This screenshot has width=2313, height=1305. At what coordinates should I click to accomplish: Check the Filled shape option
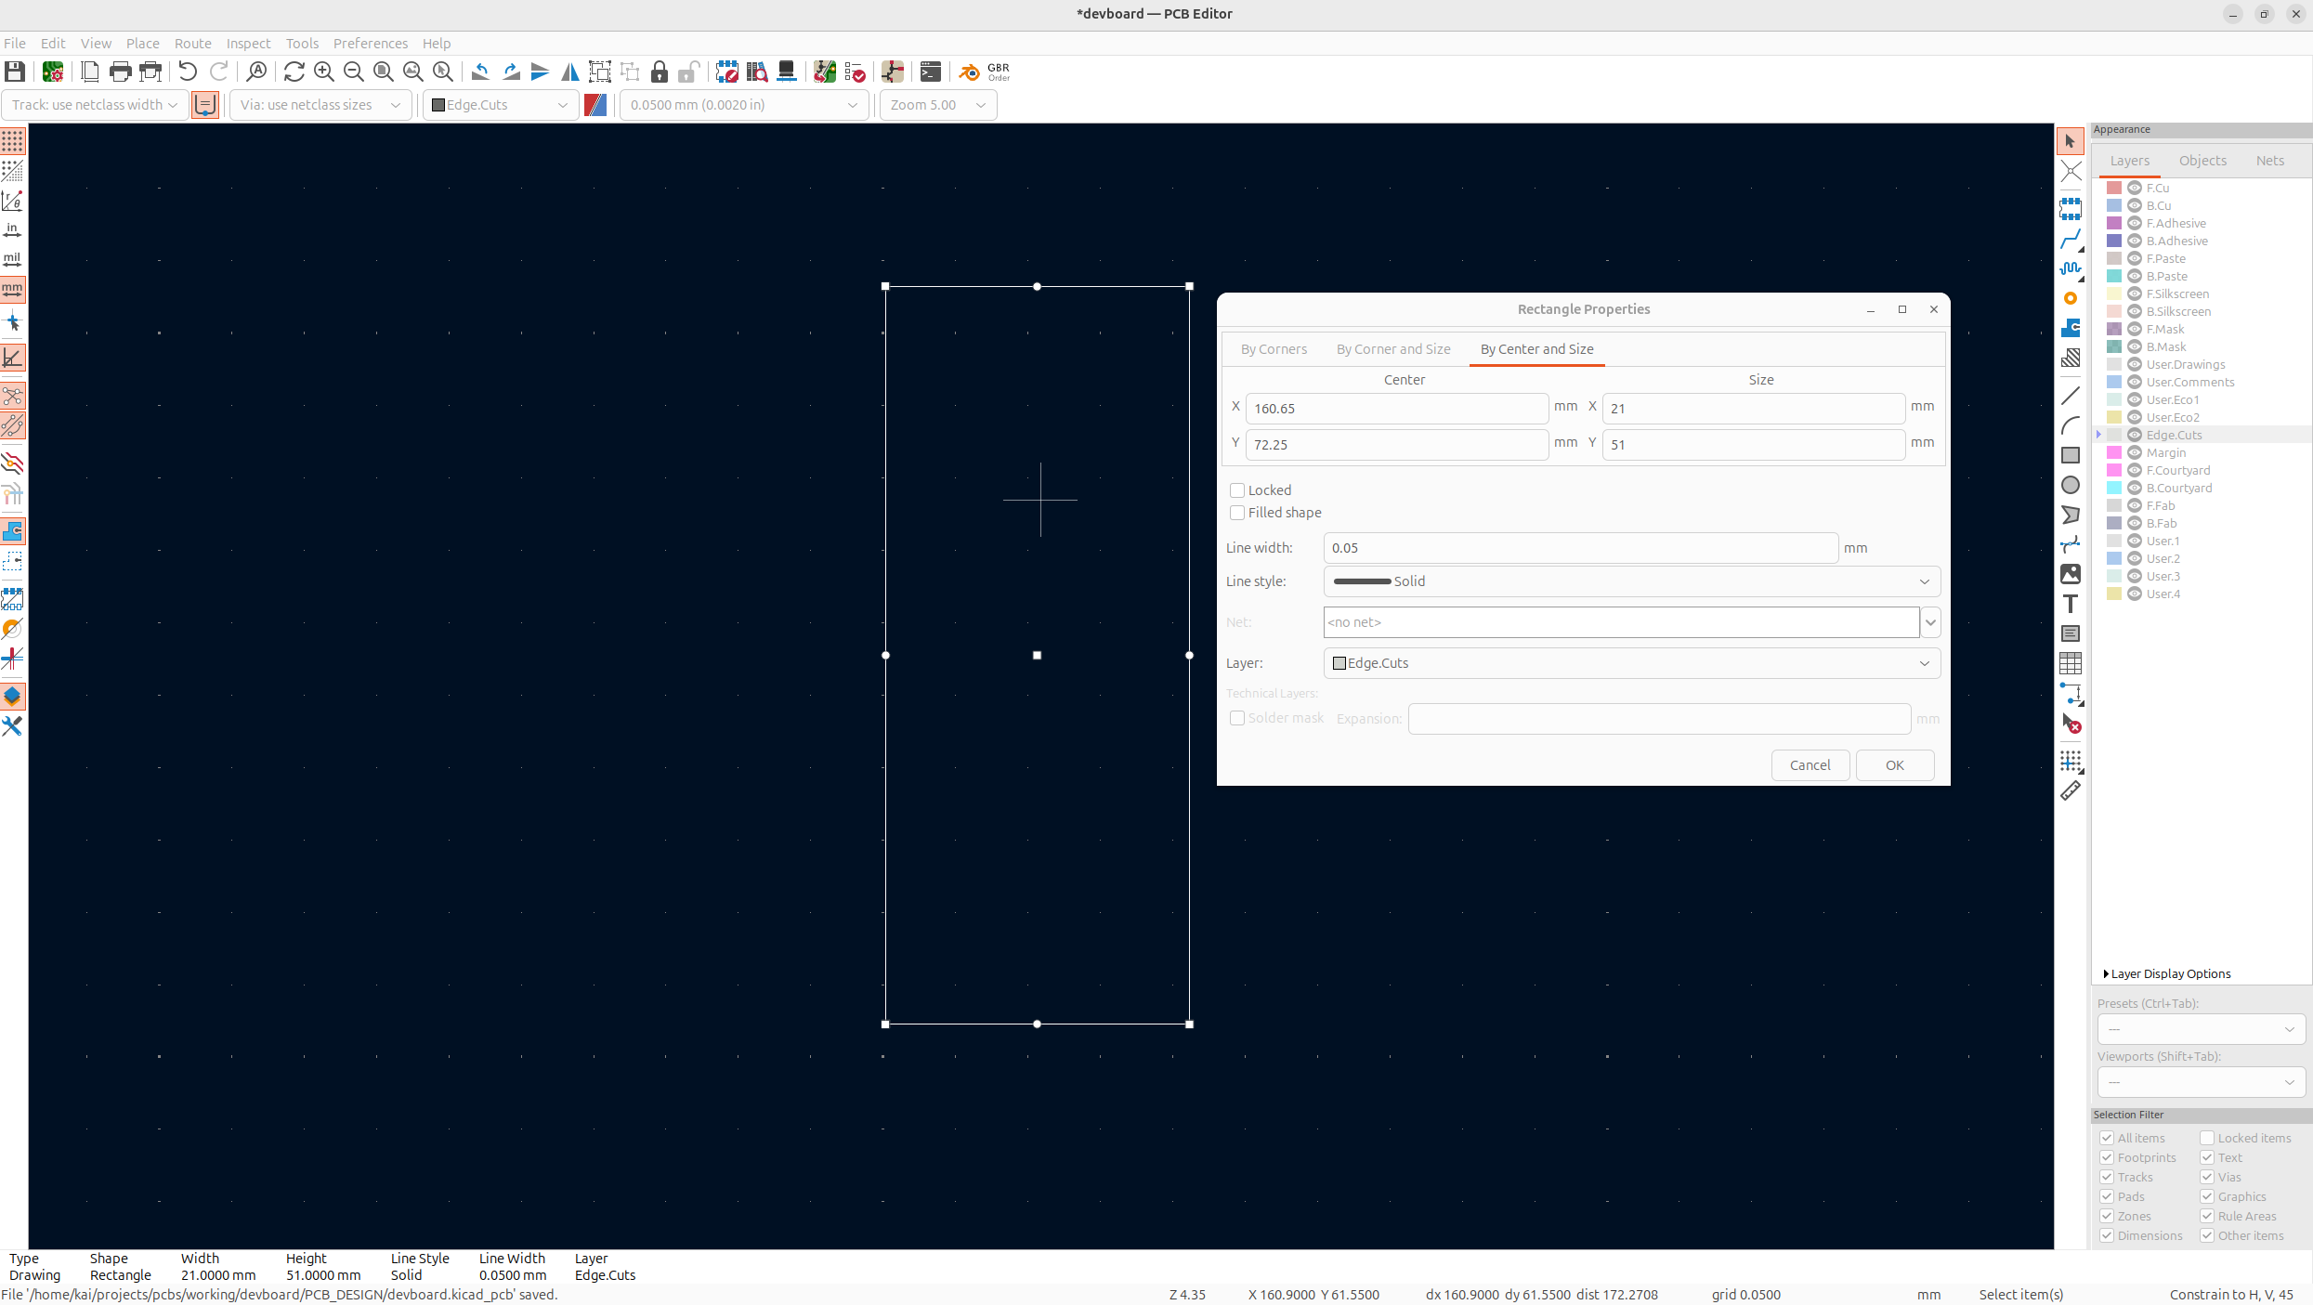1237,513
